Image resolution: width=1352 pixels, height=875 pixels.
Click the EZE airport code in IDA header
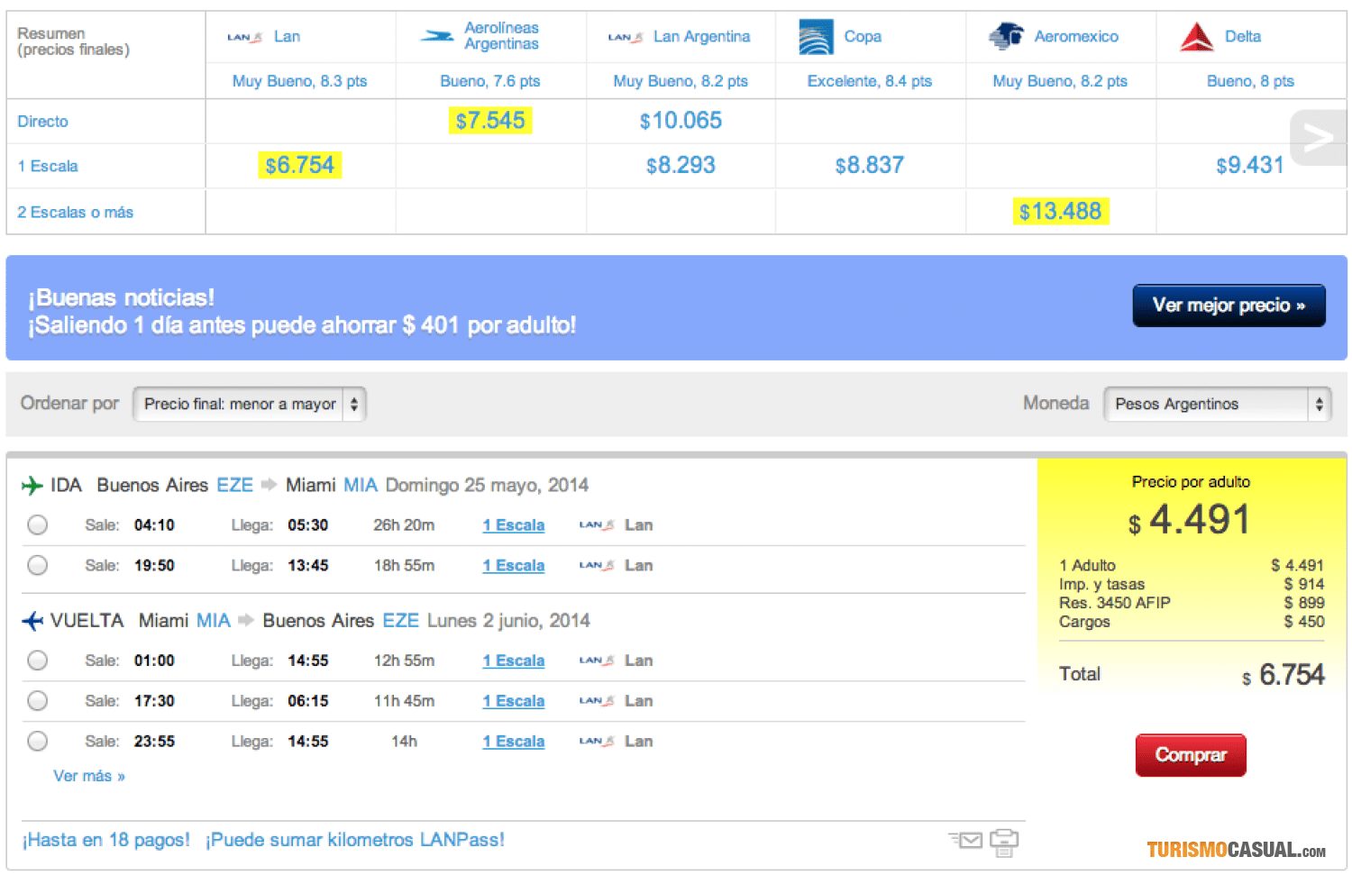point(234,486)
